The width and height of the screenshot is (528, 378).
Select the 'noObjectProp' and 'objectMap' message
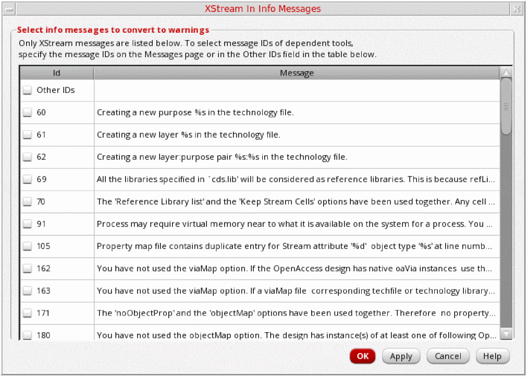coord(296,313)
